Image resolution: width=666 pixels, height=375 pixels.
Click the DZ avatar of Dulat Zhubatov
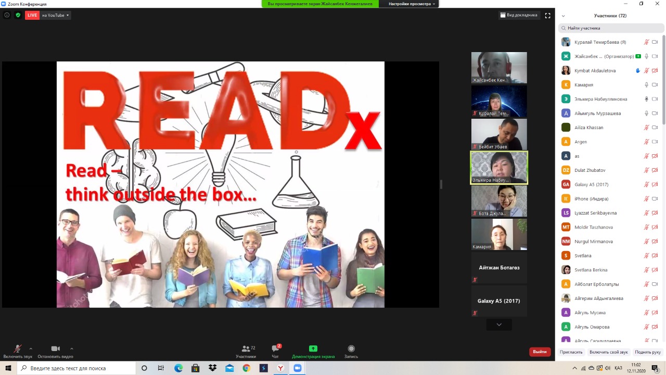[x=566, y=170]
